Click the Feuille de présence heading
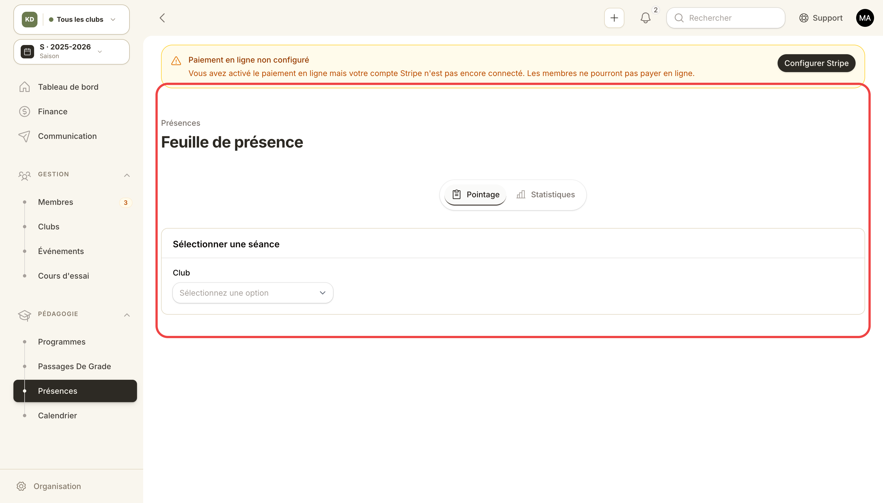The height and width of the screenshot is (503, 883). click(232, 142)
